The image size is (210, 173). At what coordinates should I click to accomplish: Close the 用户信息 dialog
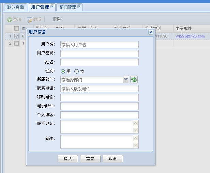point(151,32)
